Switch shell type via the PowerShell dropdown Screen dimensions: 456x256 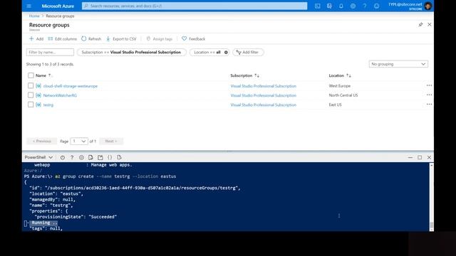pos(38,157)
